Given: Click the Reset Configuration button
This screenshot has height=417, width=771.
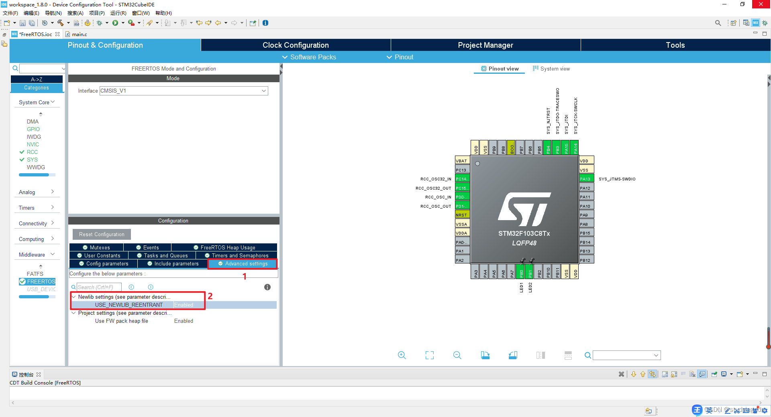Looking at the screenshot, I should (x=102, y=234).
